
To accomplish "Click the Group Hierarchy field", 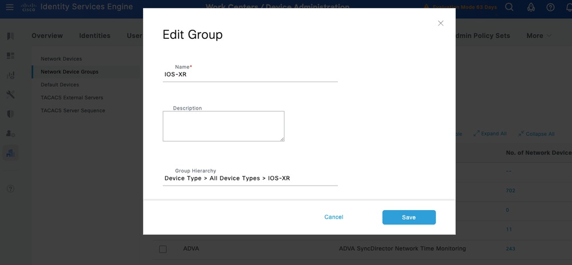I will click(x=250, y=178).
